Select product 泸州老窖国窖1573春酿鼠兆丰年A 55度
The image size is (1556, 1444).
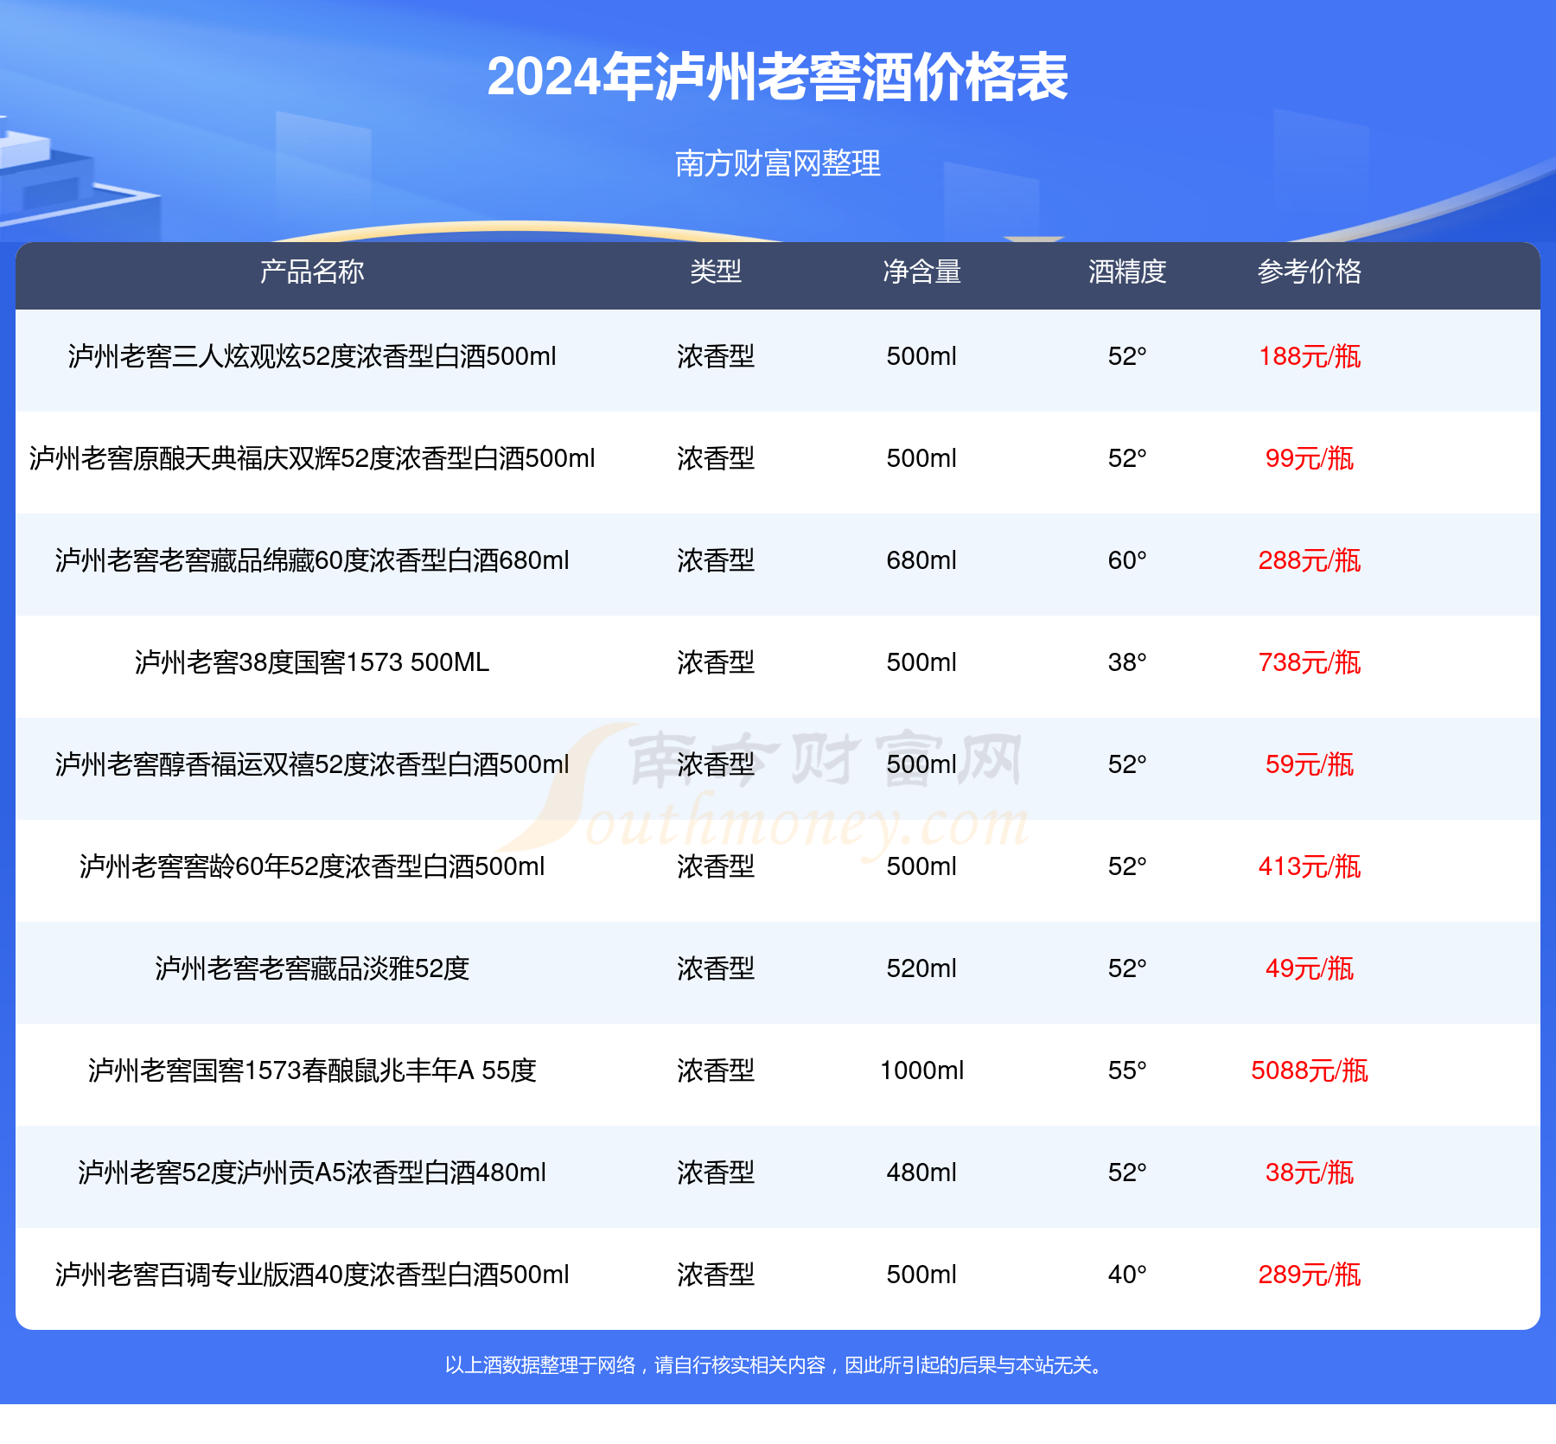pyautogui.click(x=312, y=1070)
